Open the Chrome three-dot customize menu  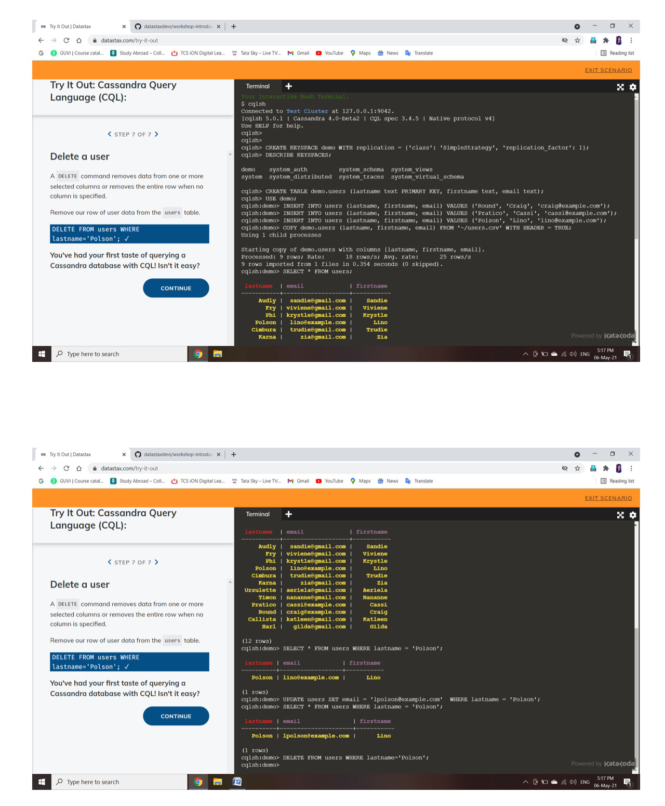point(631,40)
